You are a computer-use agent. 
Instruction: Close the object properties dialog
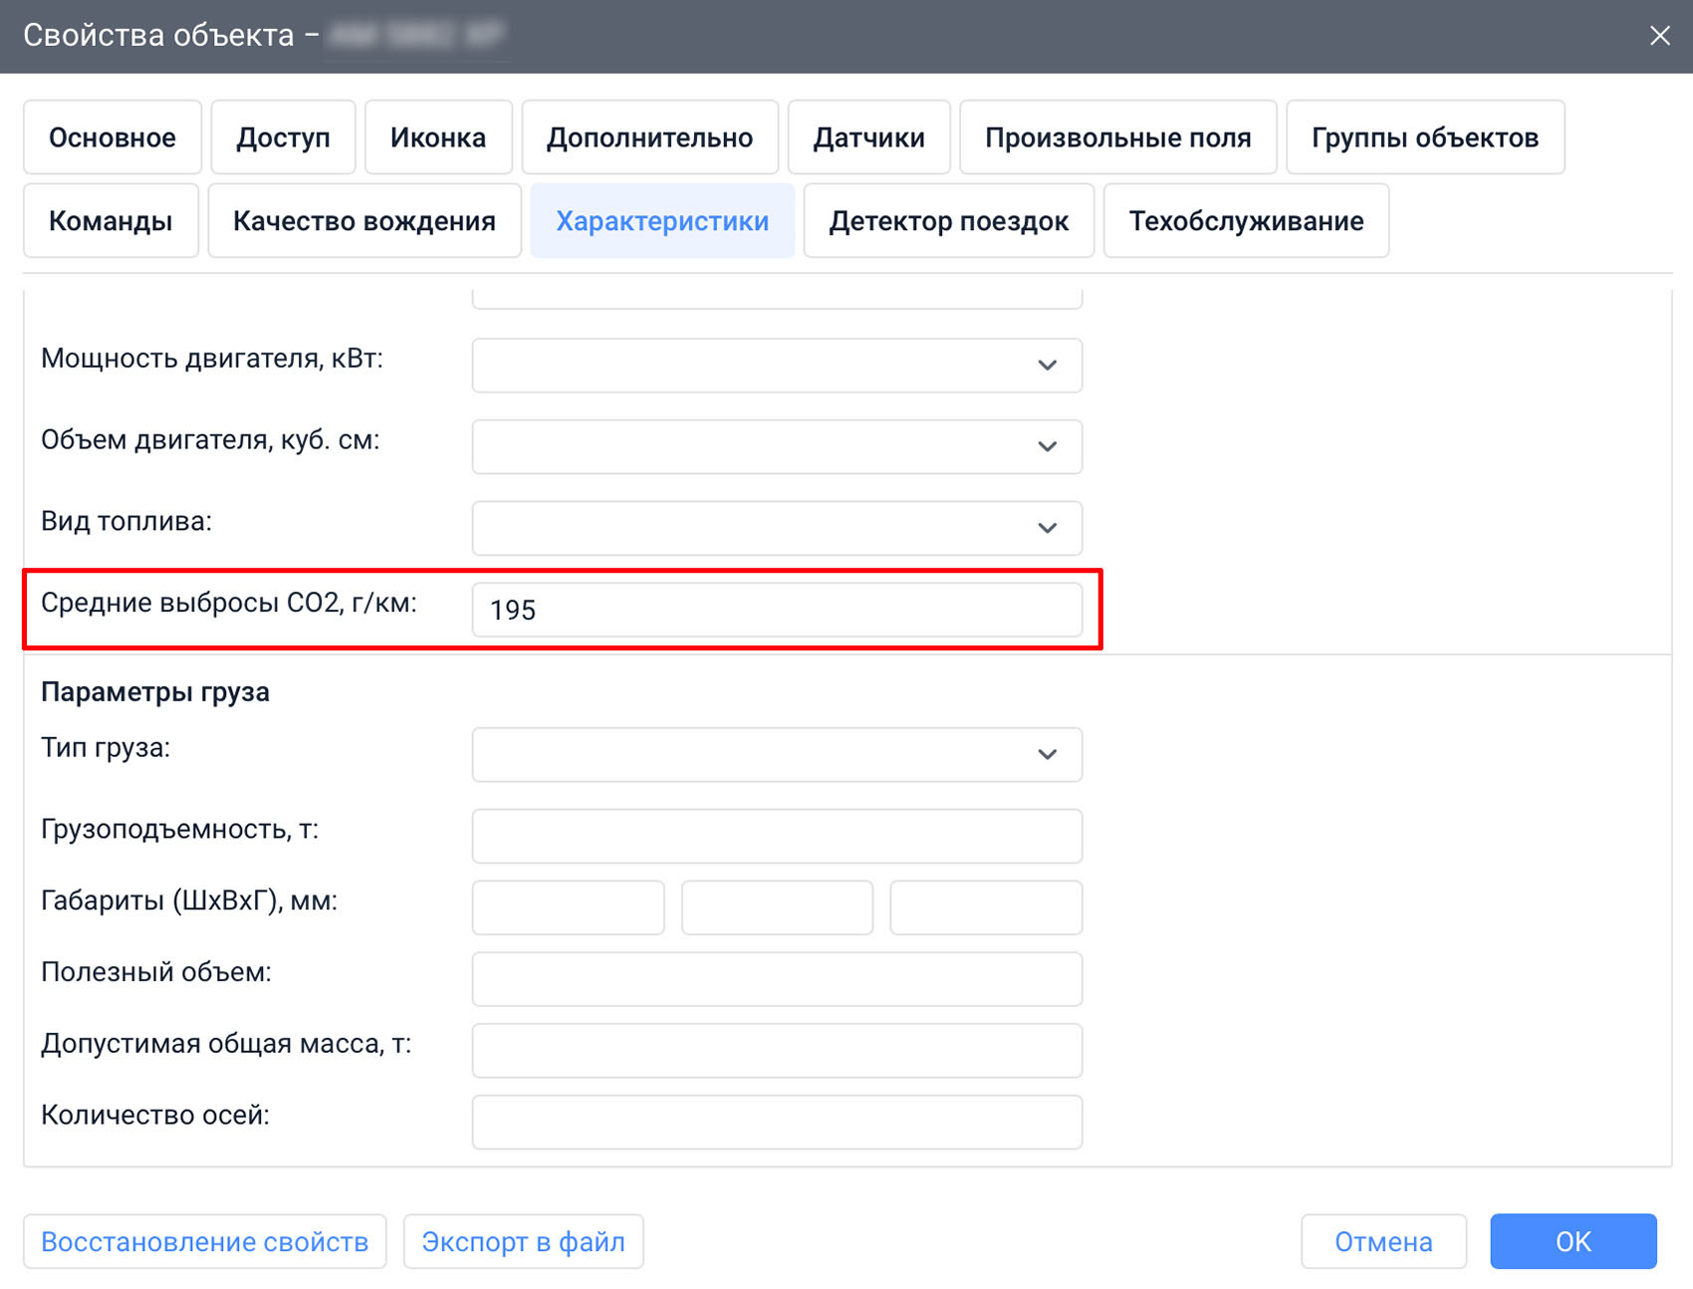click(x=1659, y=36)
